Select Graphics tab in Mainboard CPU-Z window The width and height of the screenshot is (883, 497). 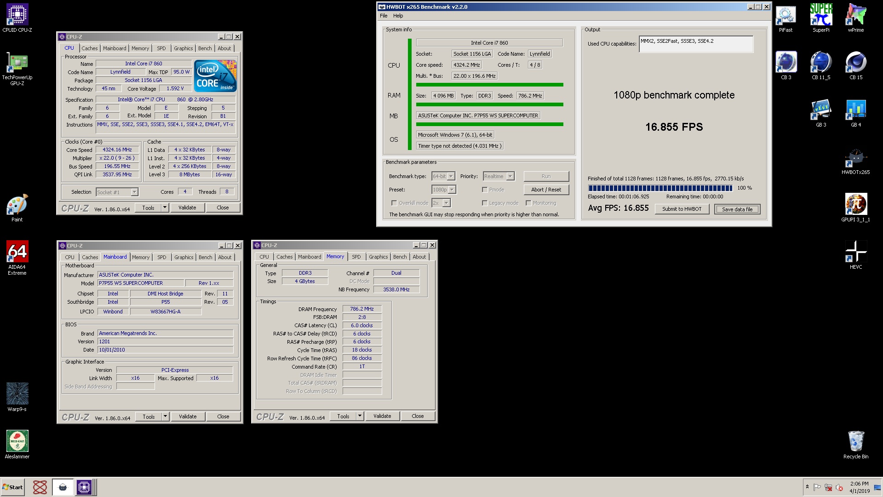pyautogui.click(x=183, y=257)
